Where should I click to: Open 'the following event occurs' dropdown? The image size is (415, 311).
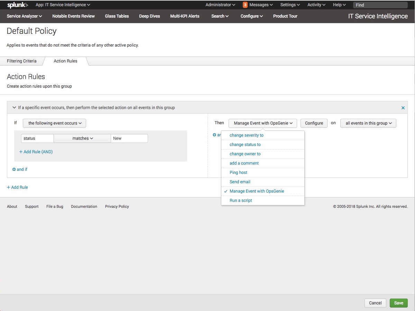[x=54, y=123]
